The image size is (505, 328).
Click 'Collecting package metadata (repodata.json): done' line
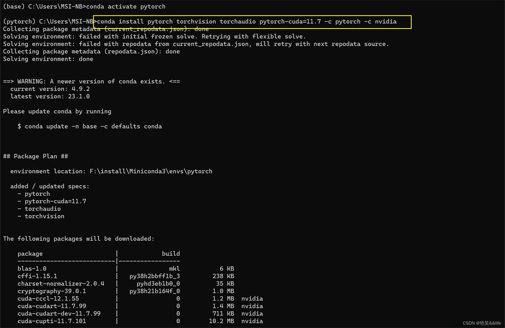pyautogui.click(x=91, y=51)
